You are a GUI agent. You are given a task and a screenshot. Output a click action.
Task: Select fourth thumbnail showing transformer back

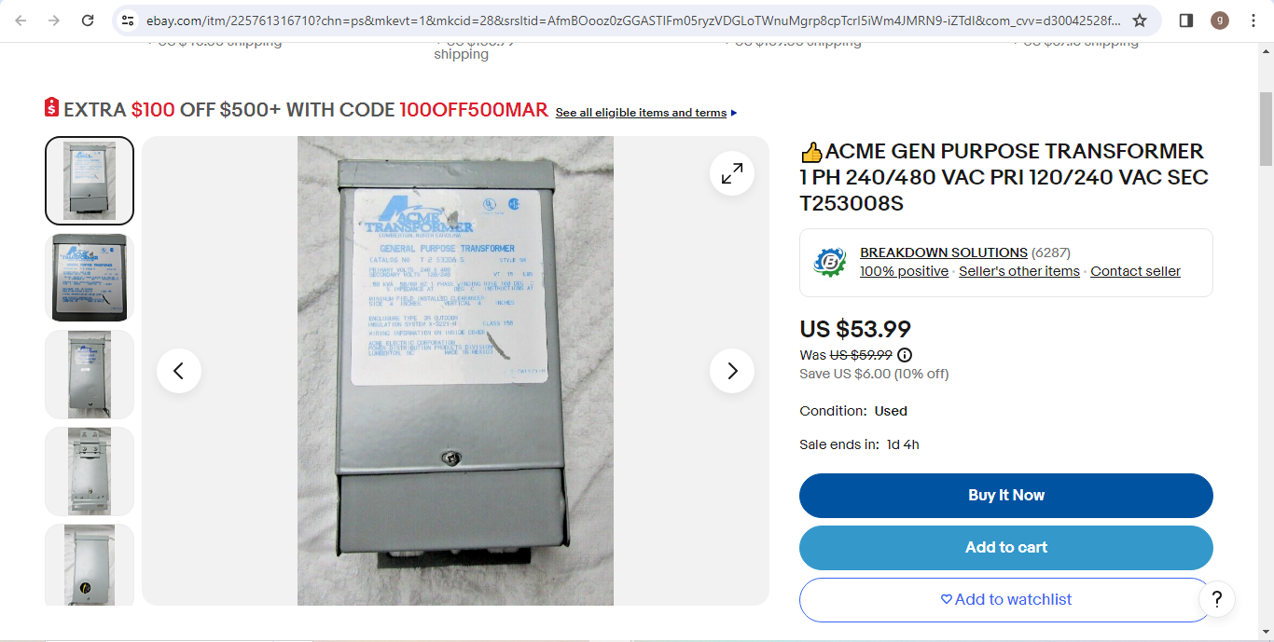pos(90,471)
